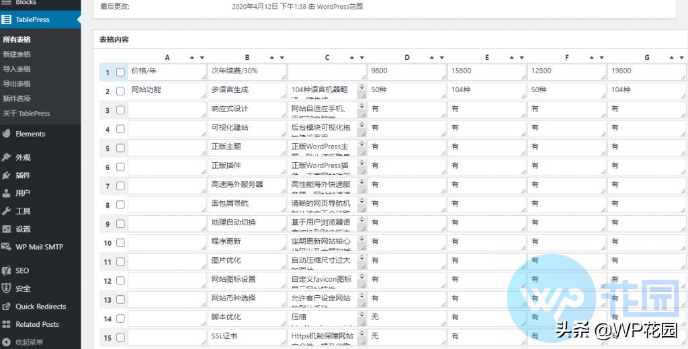Edit the cell containing SSL证书

click(x=247, y=338)
